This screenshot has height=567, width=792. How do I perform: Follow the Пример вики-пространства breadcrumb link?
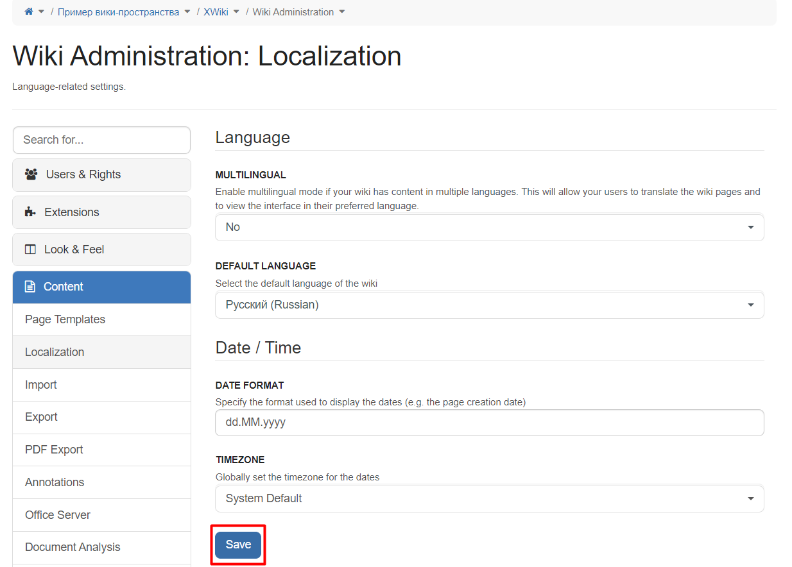[119, 12]
